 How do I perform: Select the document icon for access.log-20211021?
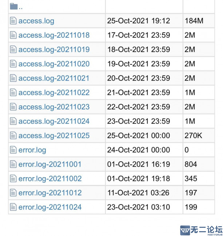(x=13, y=78)
